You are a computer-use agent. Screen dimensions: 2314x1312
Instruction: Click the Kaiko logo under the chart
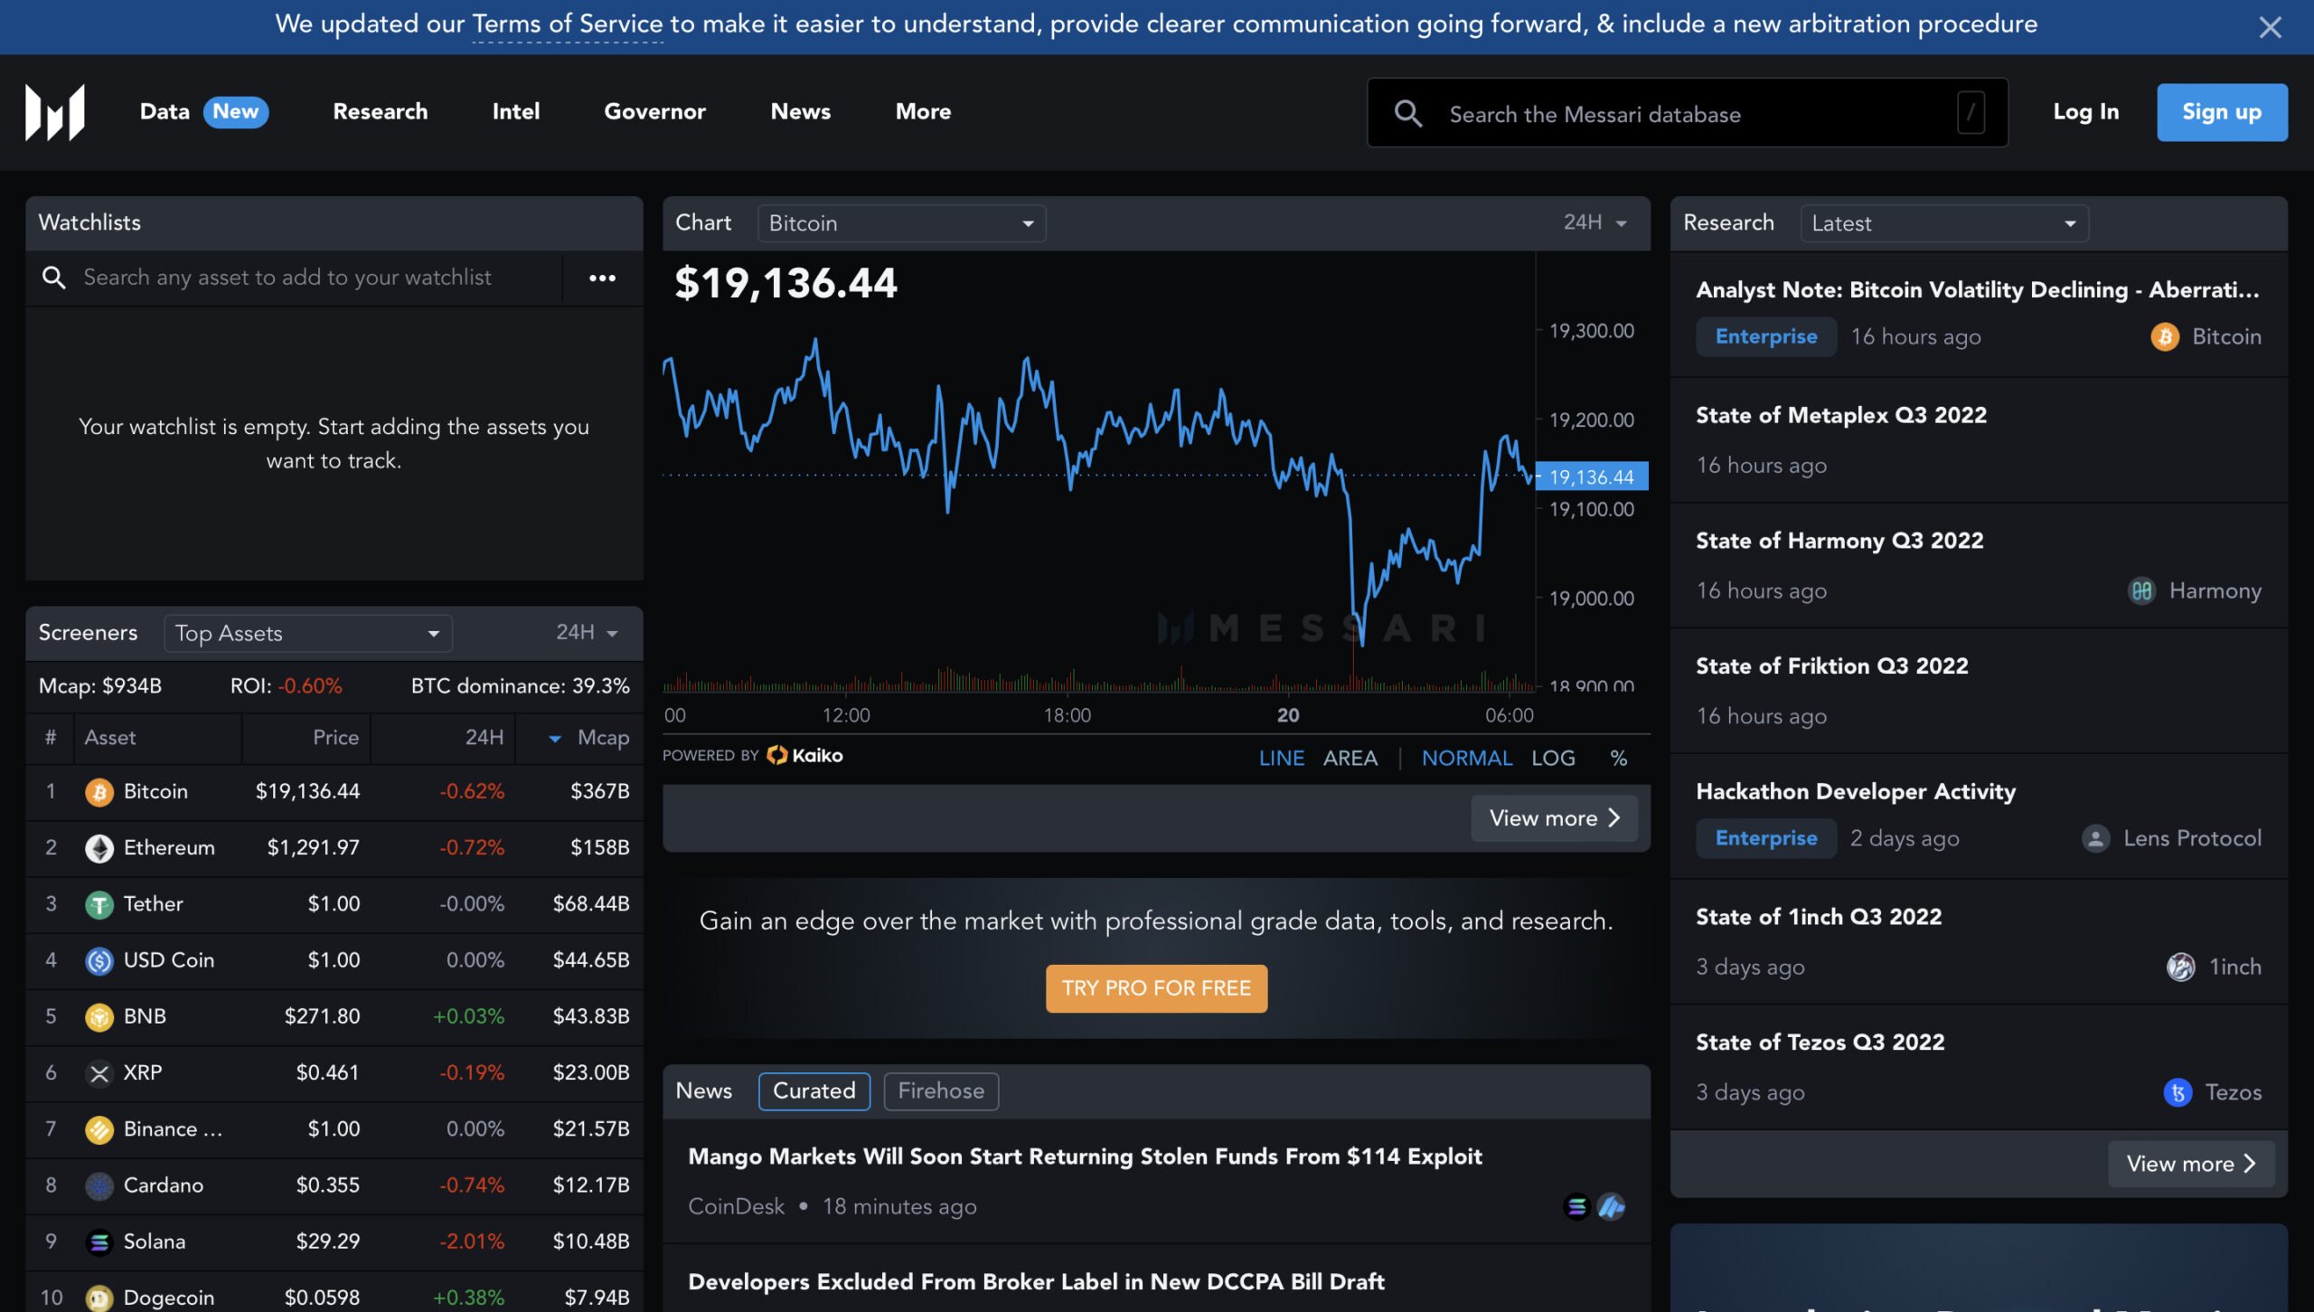[804, 755]
